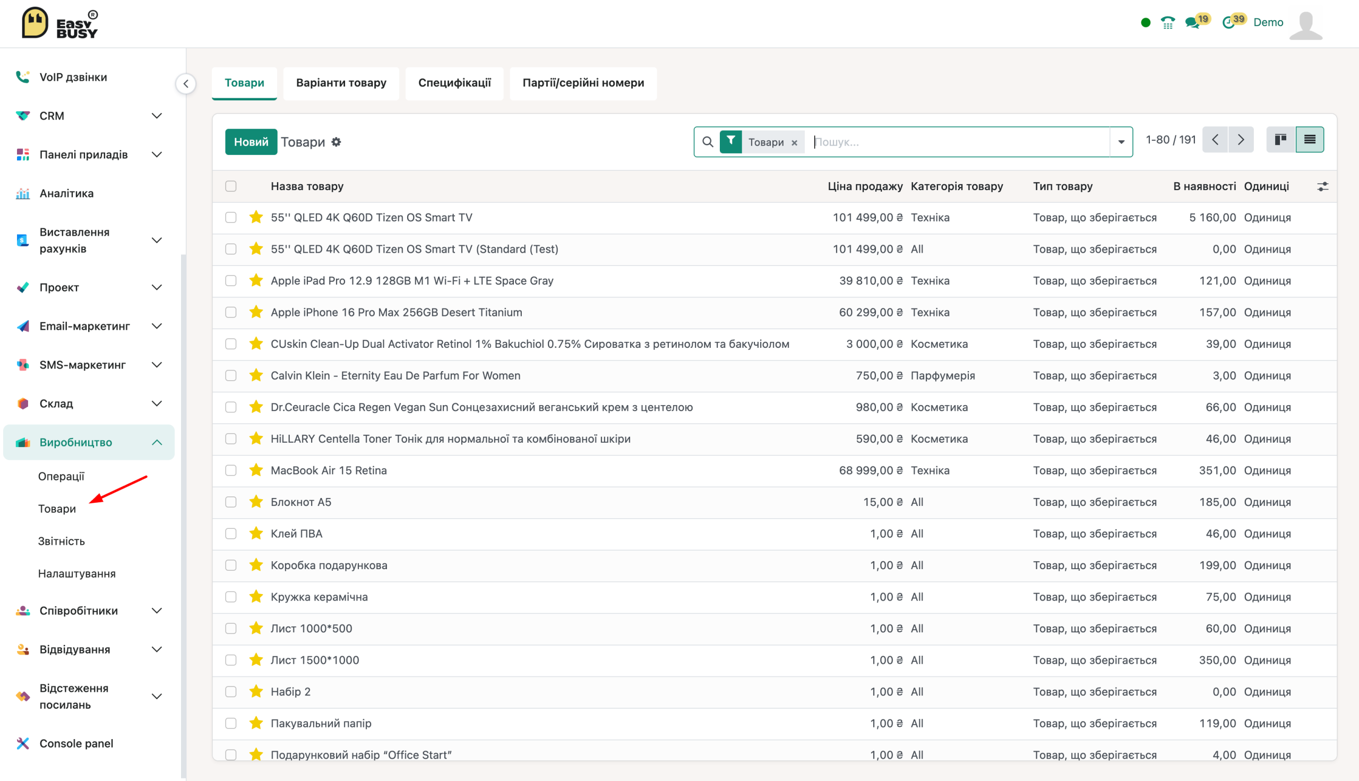Remove the Товари filter tag
The image size is (1359, 781).
[x=794, y=143]
